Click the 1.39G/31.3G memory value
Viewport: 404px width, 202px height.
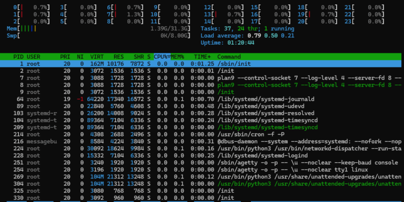click(169, 29)
